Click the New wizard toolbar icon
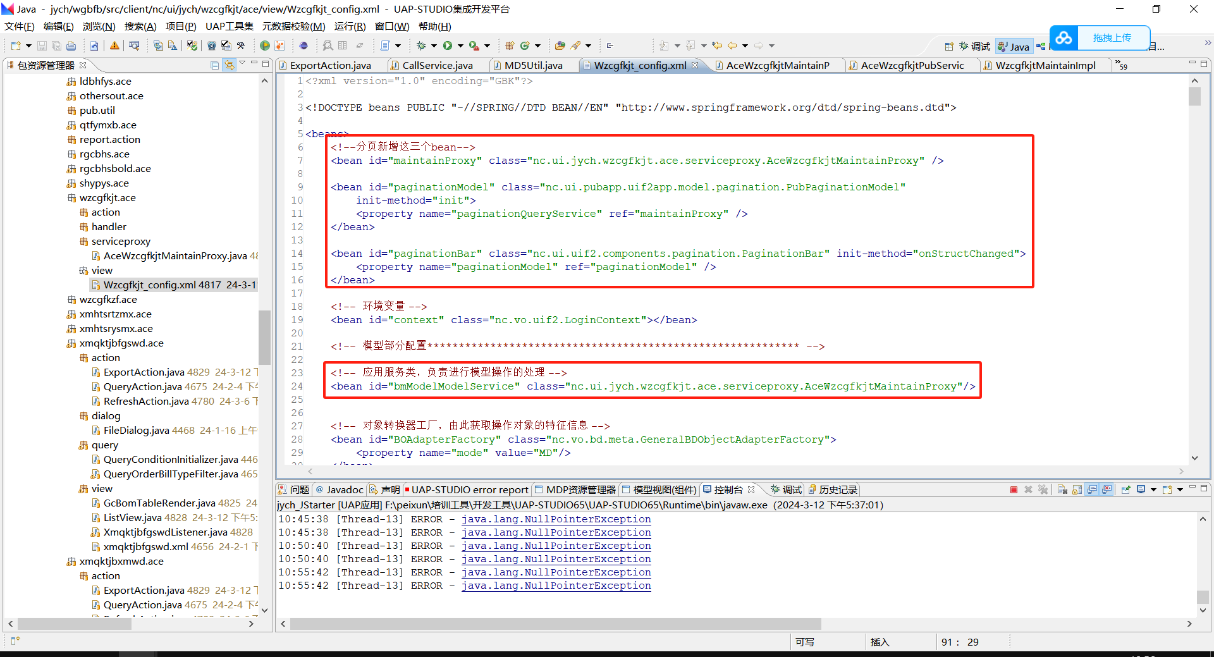 pos(16,46)
